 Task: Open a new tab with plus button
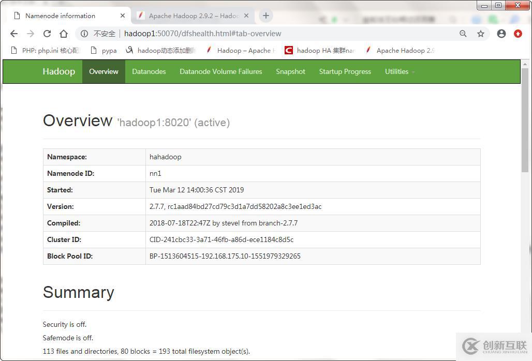[265, 16]
